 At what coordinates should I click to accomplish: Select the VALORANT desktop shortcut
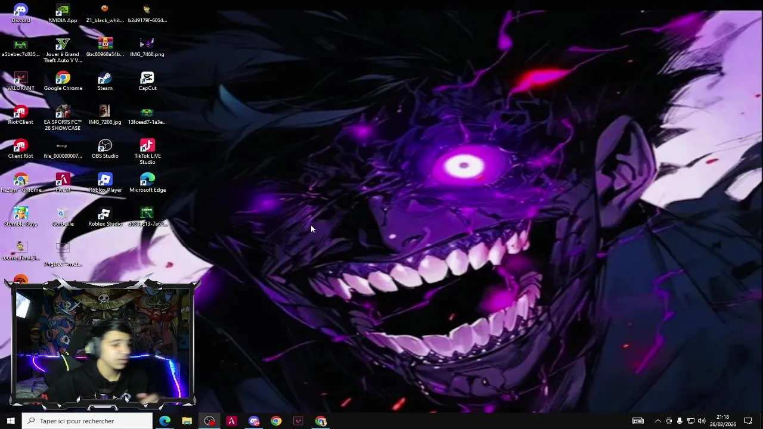pyautogui.click(x=21, y=82)
